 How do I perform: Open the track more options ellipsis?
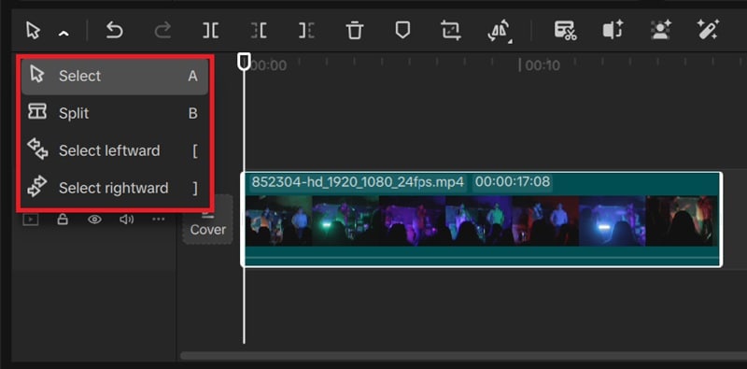click(158, 220)
